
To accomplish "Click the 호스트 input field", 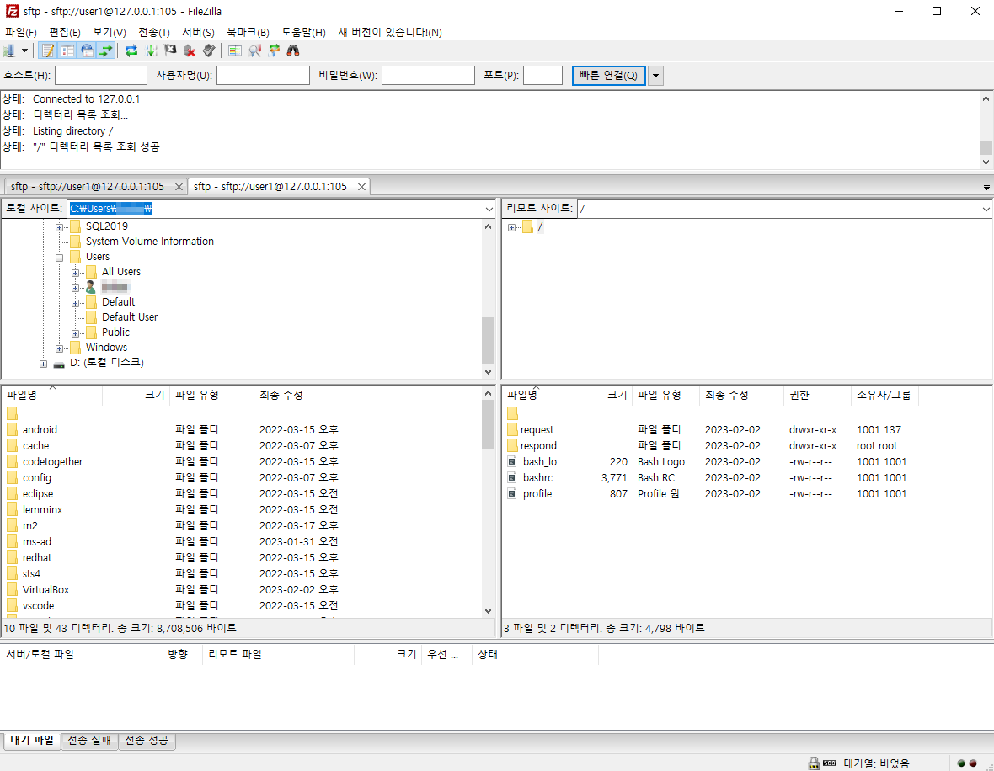I will point(101,76).
